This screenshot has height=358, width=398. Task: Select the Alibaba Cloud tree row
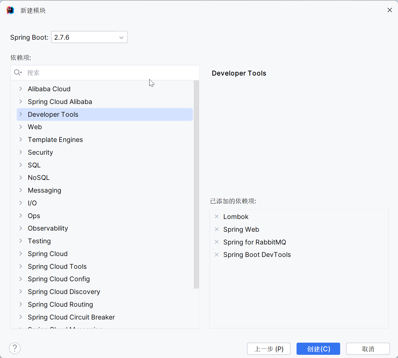105,89
